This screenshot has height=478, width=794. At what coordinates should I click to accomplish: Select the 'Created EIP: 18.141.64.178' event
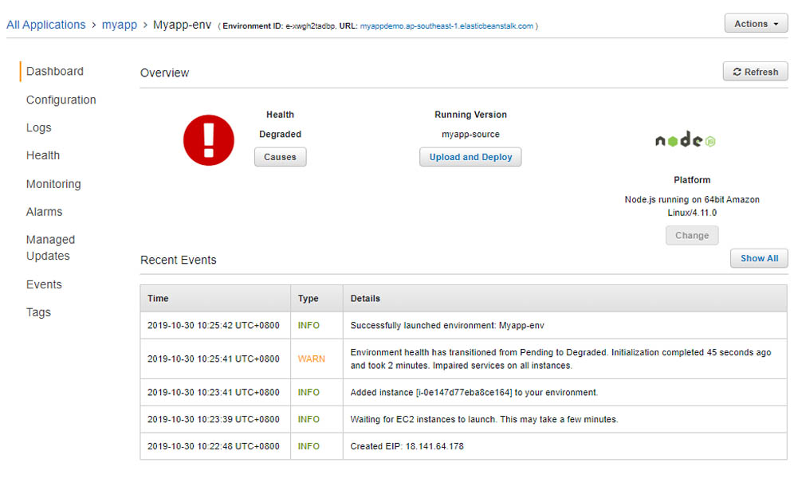coord(407,446)
